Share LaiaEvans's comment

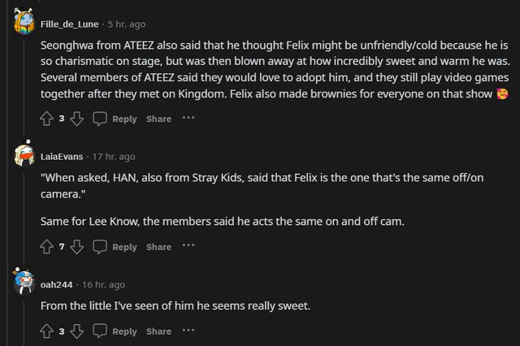pyautogui.click(x=158, y=247)
